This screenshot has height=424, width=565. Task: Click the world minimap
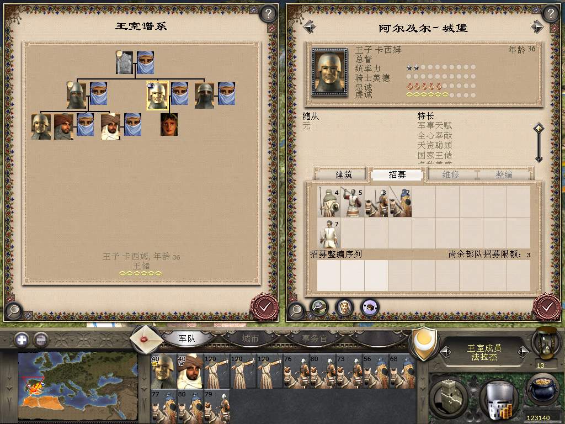click(x=78, y=386)
